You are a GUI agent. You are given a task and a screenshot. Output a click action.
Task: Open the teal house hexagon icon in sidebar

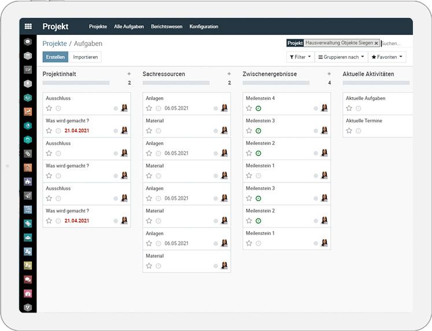[x=28, y=140]
